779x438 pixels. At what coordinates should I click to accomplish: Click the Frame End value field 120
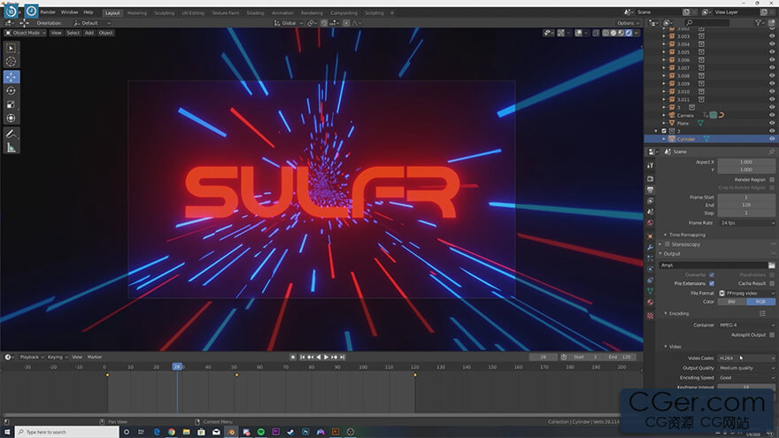[746, 205]
